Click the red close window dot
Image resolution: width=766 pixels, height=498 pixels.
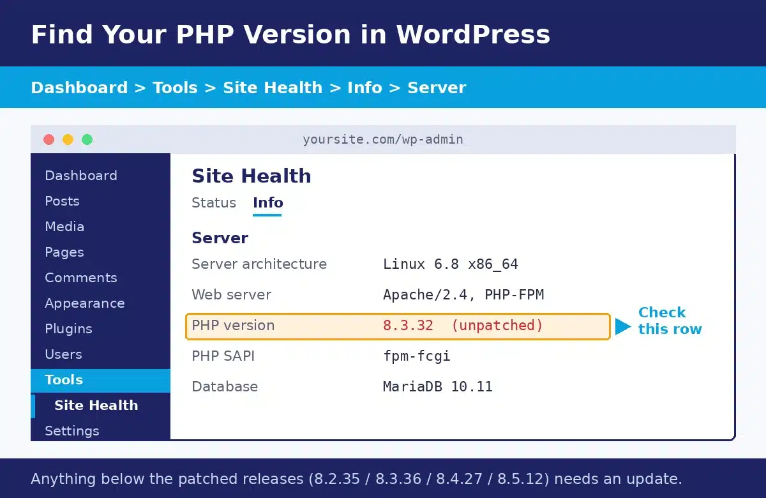coord(49,139)
